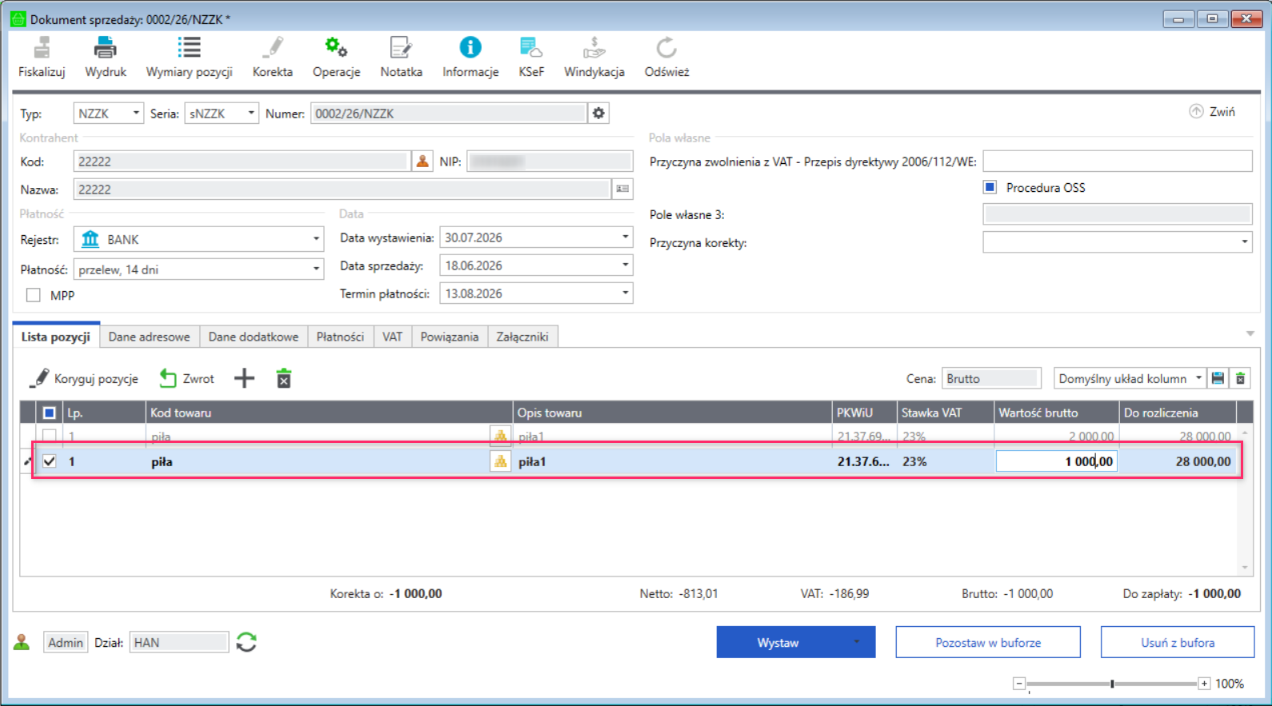Viewport: 1272px width, 706px height.
Task: Click the refresh icon next to Dział
Action: [x=246, y=642]
